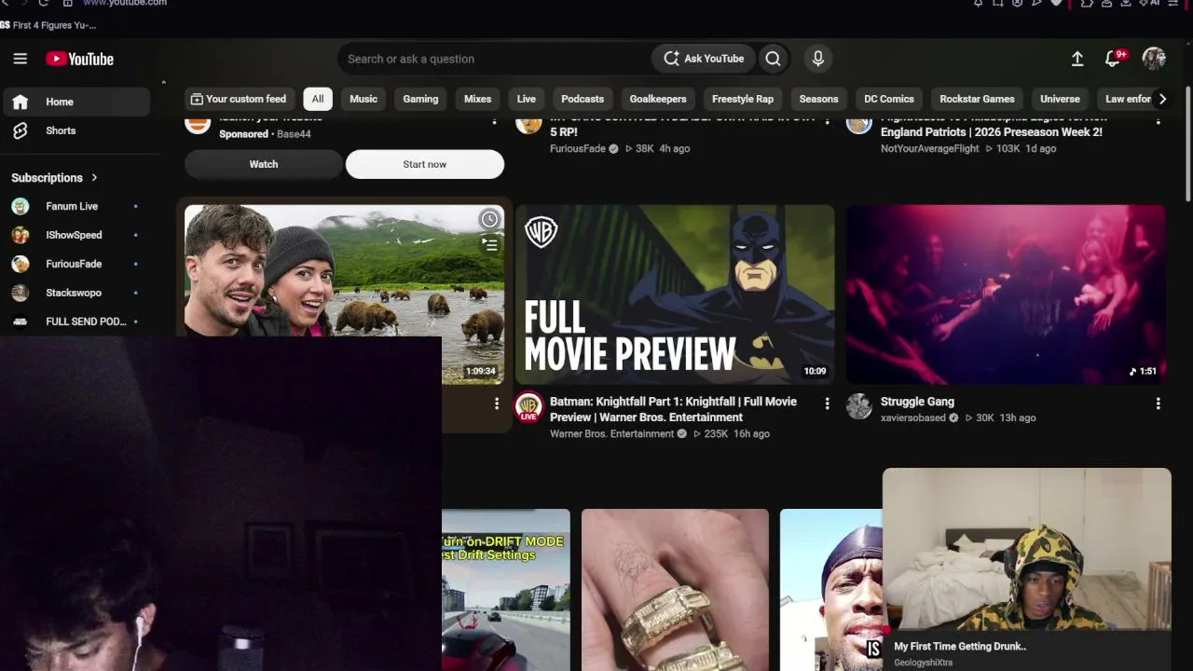Show more topic chips with the right arrow
Viewport: 1193px width, 671px height.
point(1161,99)
